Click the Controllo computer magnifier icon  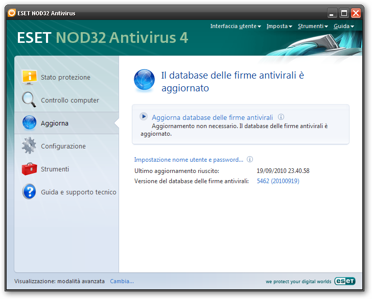coord(29,99)
